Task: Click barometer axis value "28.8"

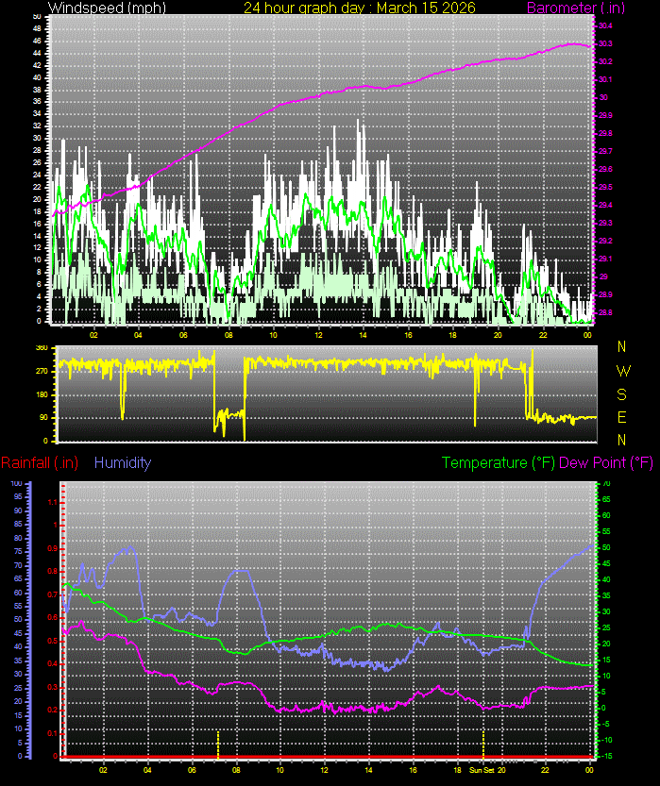Action: [x=605, y=312]
